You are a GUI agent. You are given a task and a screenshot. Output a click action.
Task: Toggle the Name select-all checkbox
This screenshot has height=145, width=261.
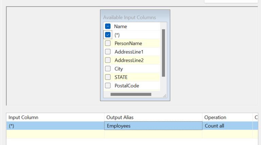pyautogui.click(x=108, y=26)
